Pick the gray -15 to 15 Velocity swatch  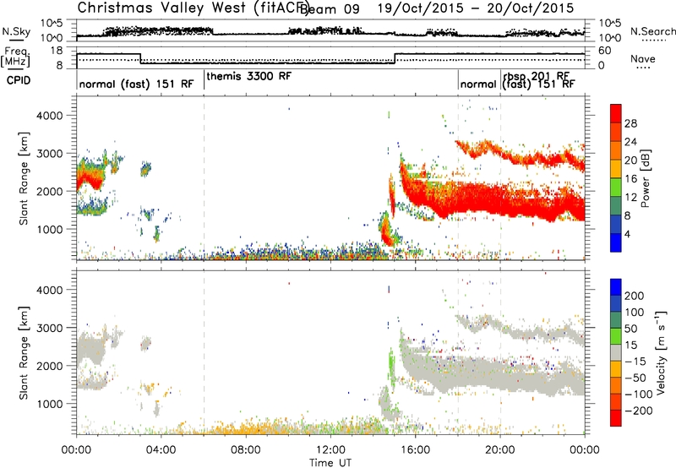point(616,352)
